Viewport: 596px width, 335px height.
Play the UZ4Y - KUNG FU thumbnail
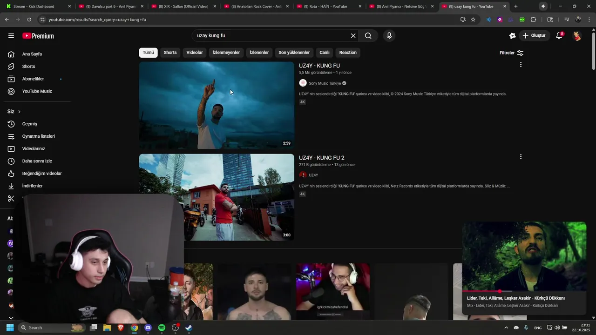(x=217, y=105)
